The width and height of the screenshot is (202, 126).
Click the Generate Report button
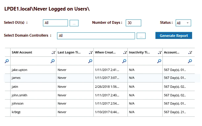(174, 36)
